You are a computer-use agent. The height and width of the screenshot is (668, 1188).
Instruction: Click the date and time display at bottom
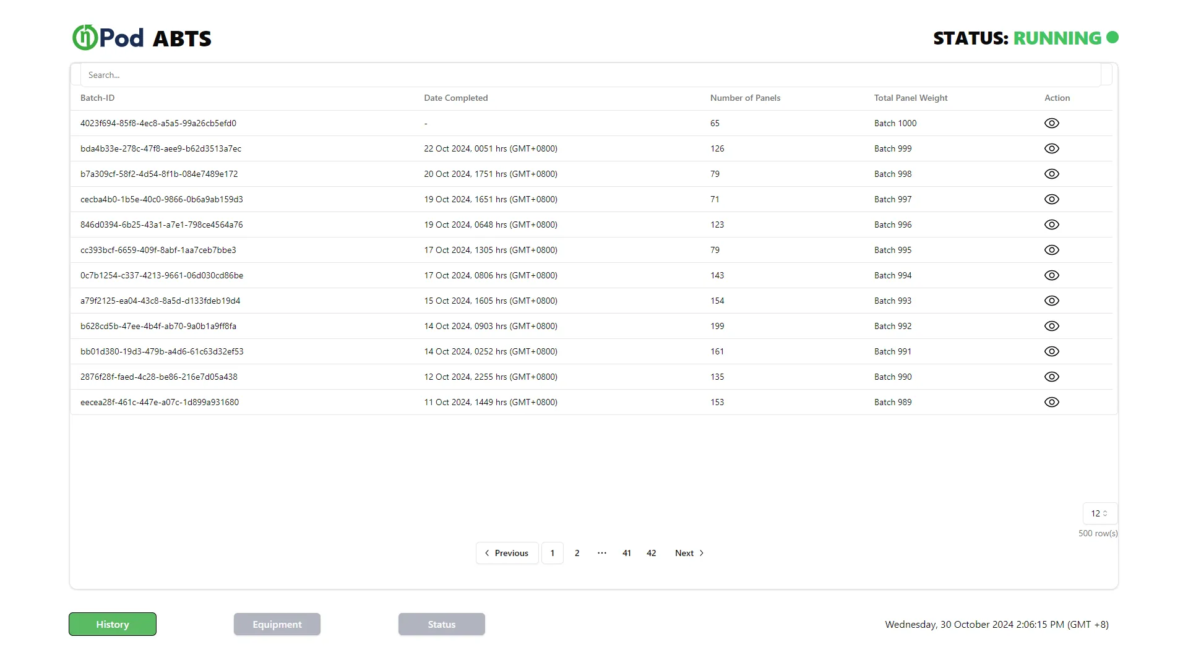click(997, 624)
